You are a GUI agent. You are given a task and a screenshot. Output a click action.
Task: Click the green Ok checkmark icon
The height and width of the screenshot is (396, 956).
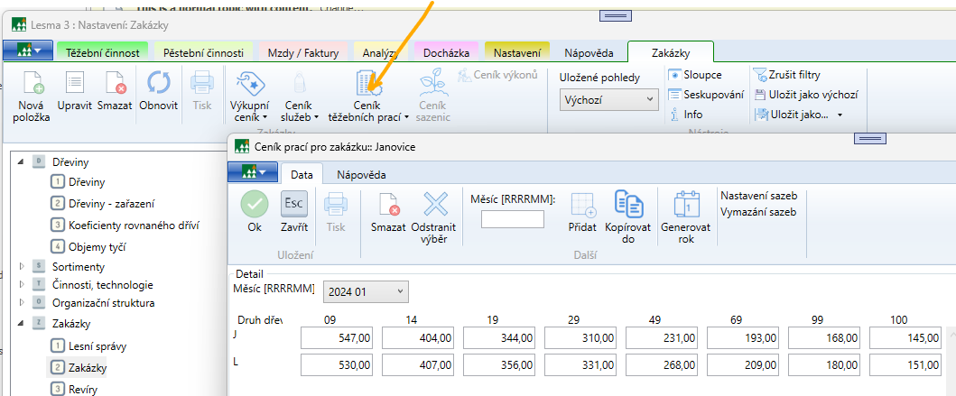(255, 204)
